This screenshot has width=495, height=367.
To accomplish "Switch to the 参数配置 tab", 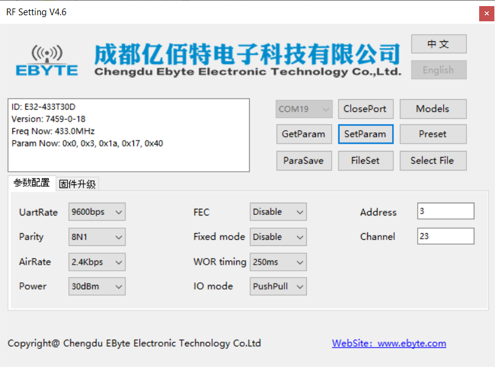I will 32,183.
